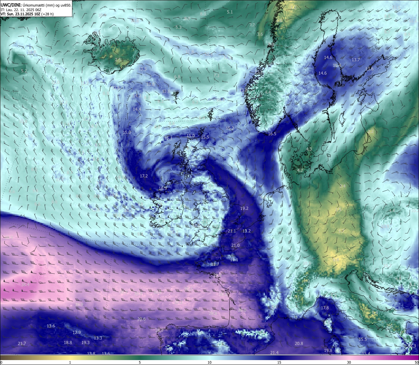Viewport: 419px width, 365px height.
Task: Click the 2.5 value over Iceland
Action: point(118,60)
